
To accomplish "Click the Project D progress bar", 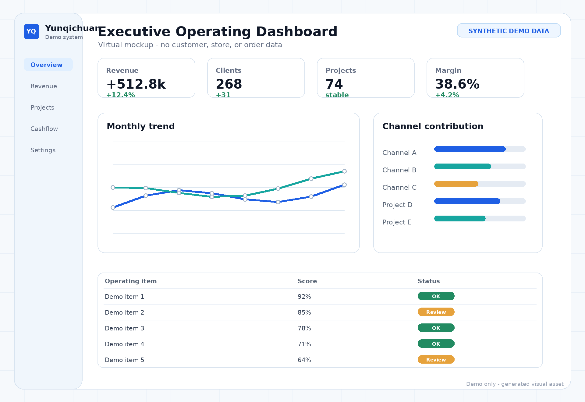I will click(x=480, y=201).
